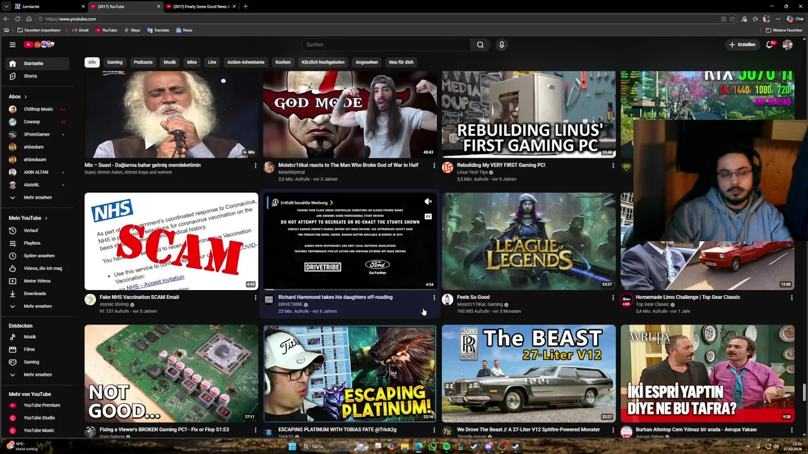
Task: Select the Live filter chip
Action: (x=212, y=62)
